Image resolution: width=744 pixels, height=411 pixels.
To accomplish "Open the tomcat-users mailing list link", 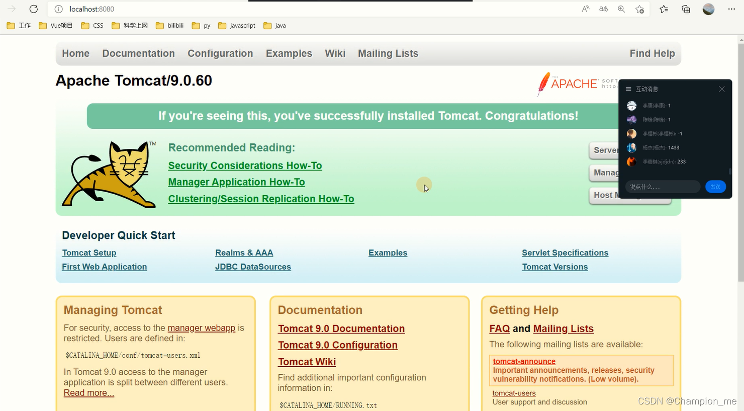I will pos(514,393).
